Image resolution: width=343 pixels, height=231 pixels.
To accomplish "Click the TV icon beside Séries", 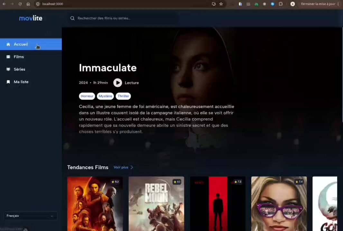I will coord(8,69).
